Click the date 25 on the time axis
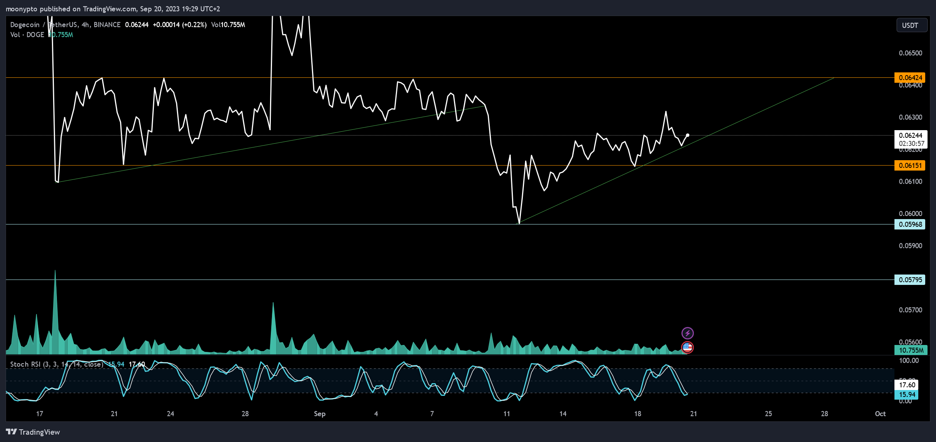The height and width of the screenshot is (442, 936). pos(768,414)
